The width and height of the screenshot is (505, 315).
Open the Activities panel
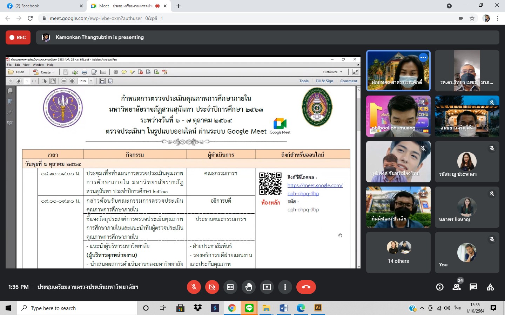(x=490, y=287)
